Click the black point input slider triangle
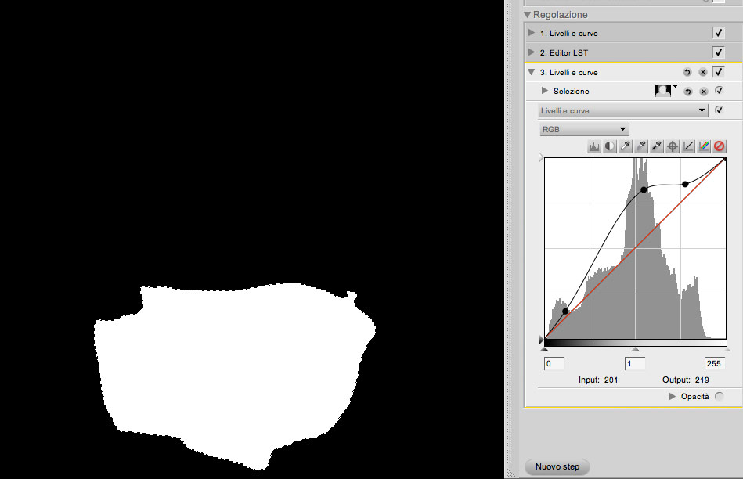Screen dimensions: 743x479 point(544,349)
